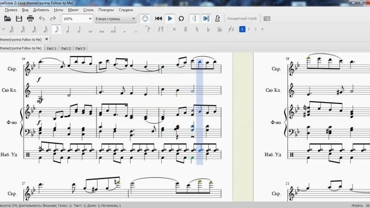Toggle loop playback
Screen dimensions: 370x208
click(x=181, y=18)
